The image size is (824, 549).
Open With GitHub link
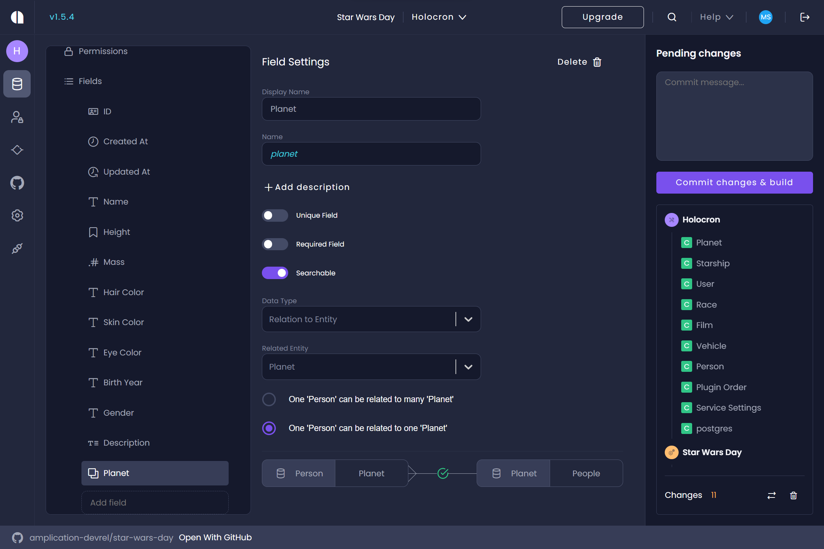tap(215, 538)
